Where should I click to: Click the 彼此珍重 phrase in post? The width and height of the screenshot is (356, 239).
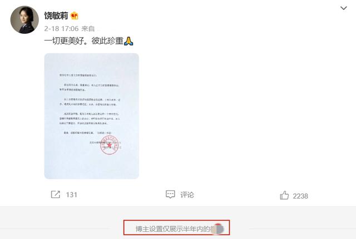[107, 41]
